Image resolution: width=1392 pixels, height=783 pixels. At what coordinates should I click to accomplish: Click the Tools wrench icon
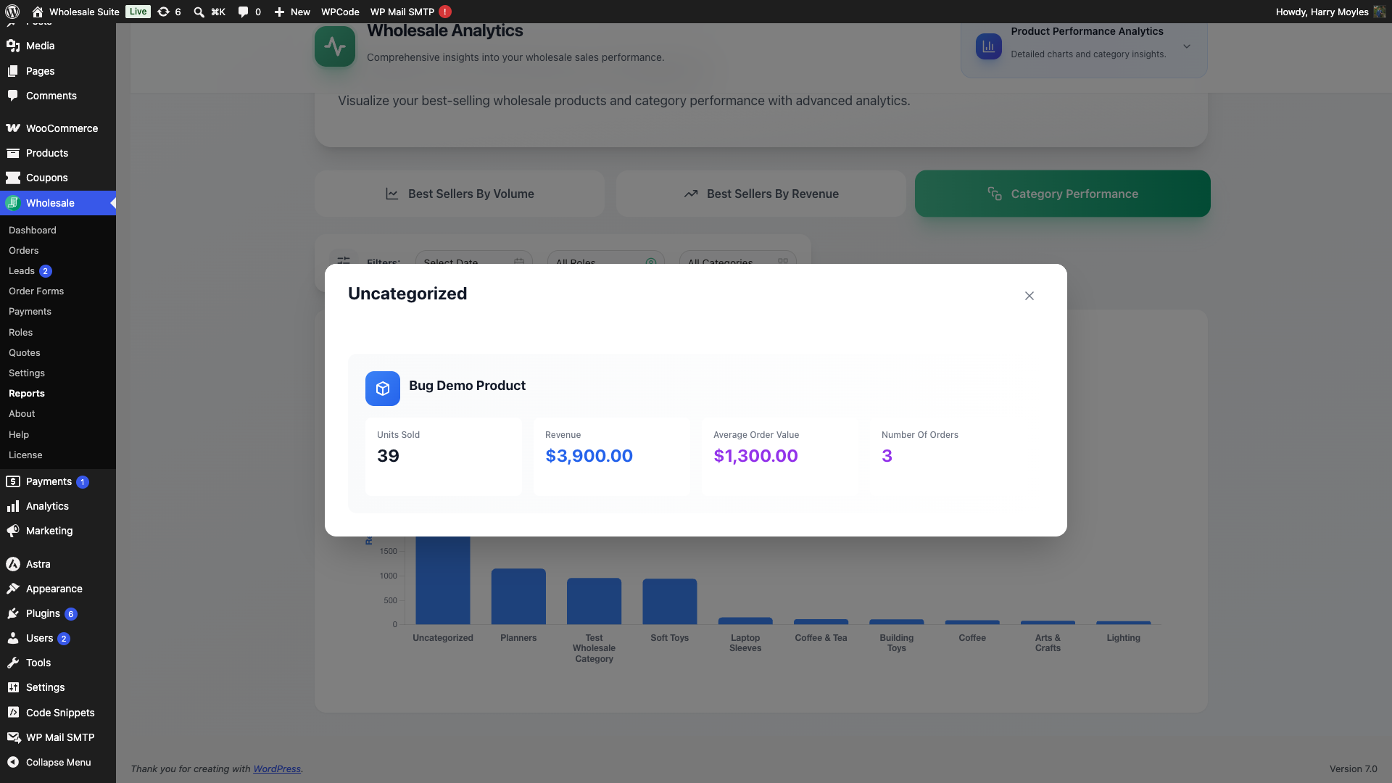pyautogui.click(x=13, y=663)
